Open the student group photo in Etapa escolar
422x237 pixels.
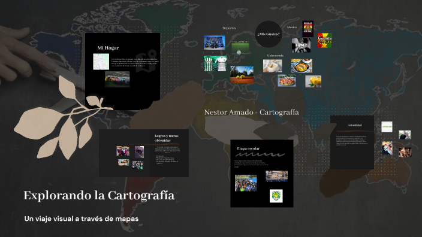246,183
